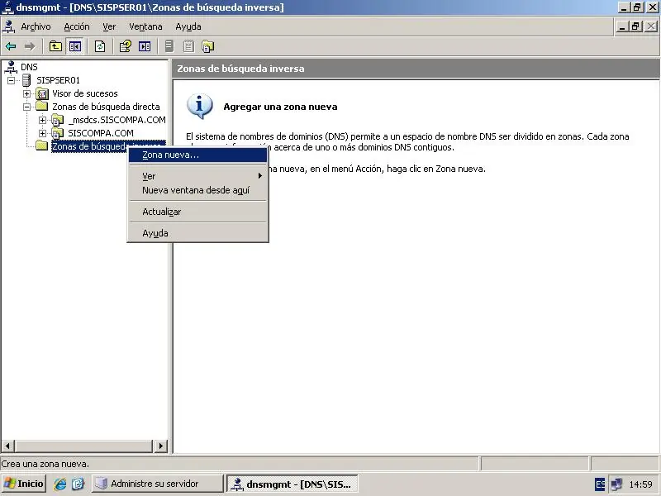The width and height of the screenshot is (661, 496).
Task: Go up one level with folder-arrow icon
Action: click(55, 46)
